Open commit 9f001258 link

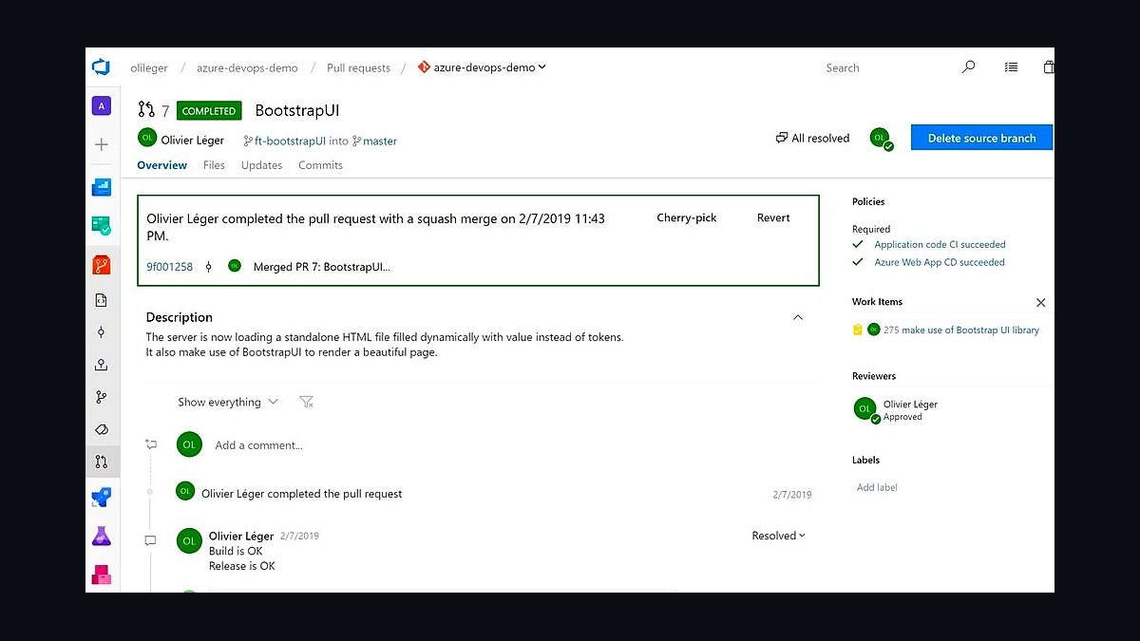(x=169, y=267)
